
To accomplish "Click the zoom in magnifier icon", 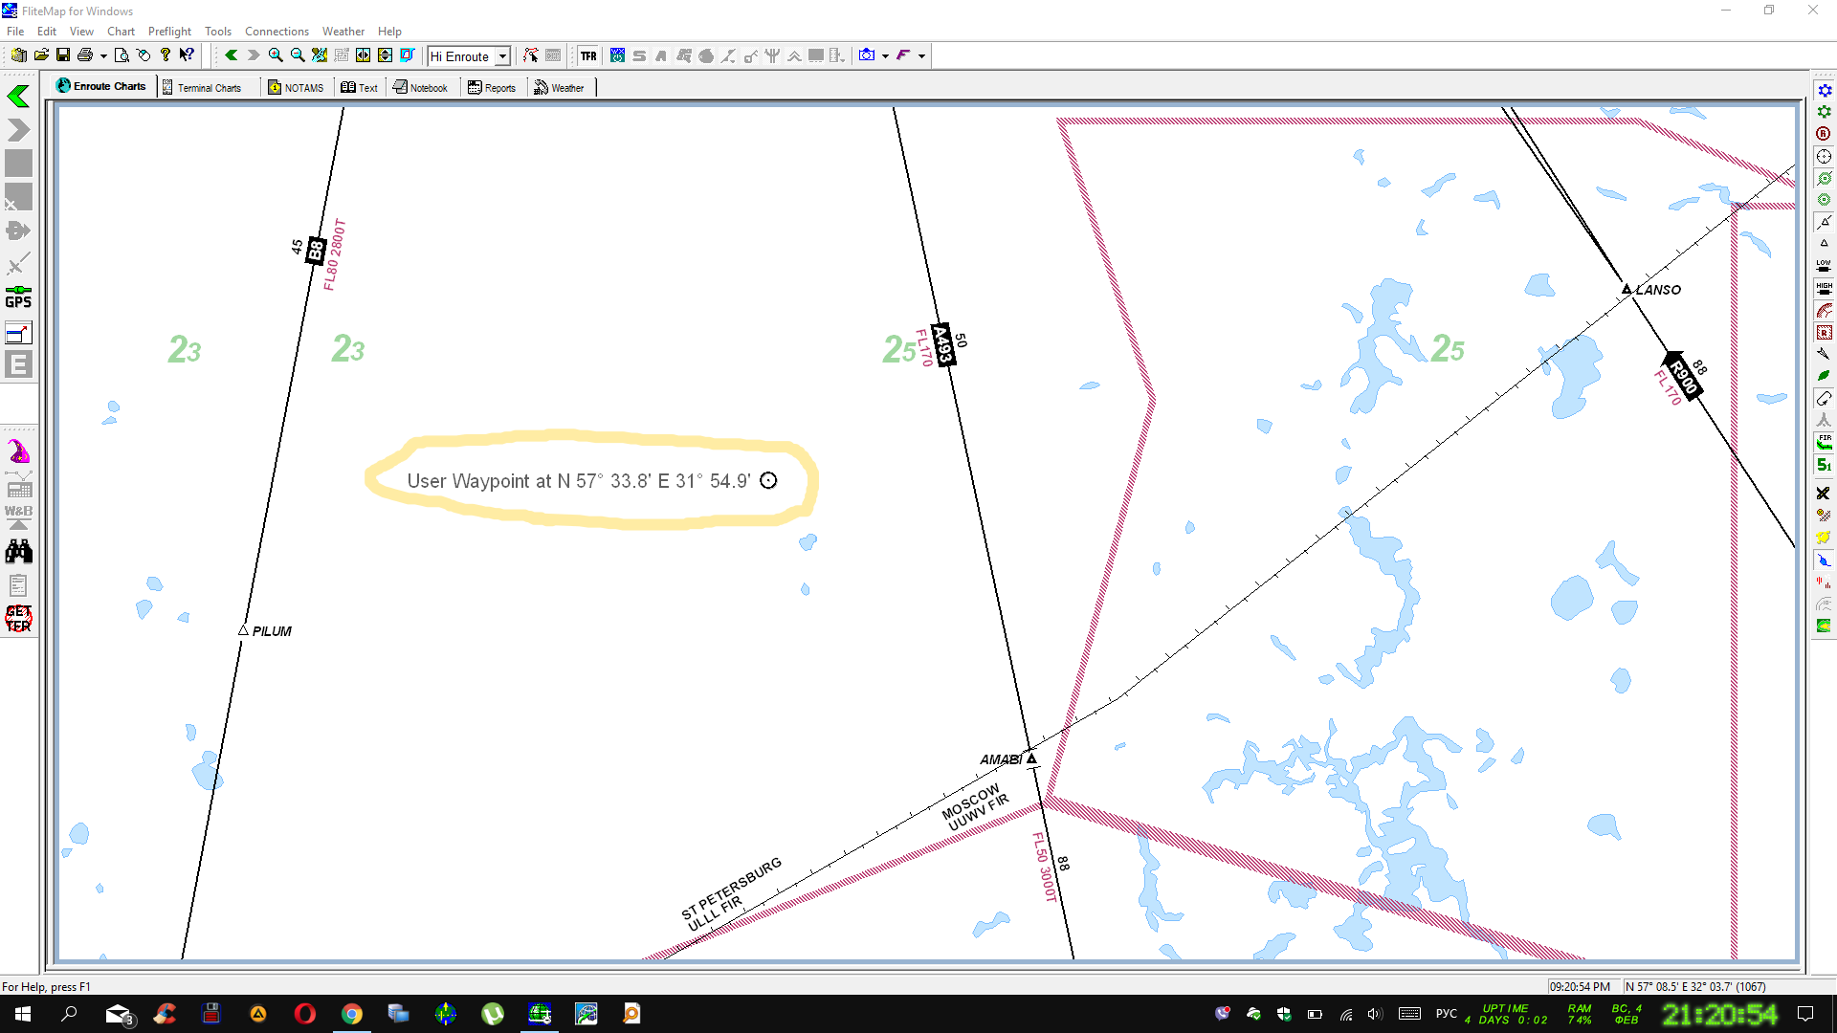I will tap(276, 55).
